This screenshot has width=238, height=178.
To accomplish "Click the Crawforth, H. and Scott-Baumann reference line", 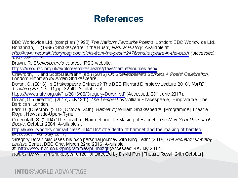I will pos(110,74).
